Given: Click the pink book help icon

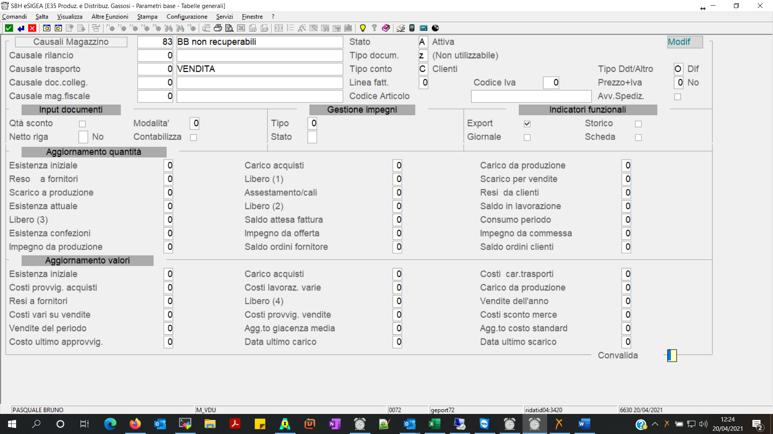Looking at the screenshot, I should (386, 28).
